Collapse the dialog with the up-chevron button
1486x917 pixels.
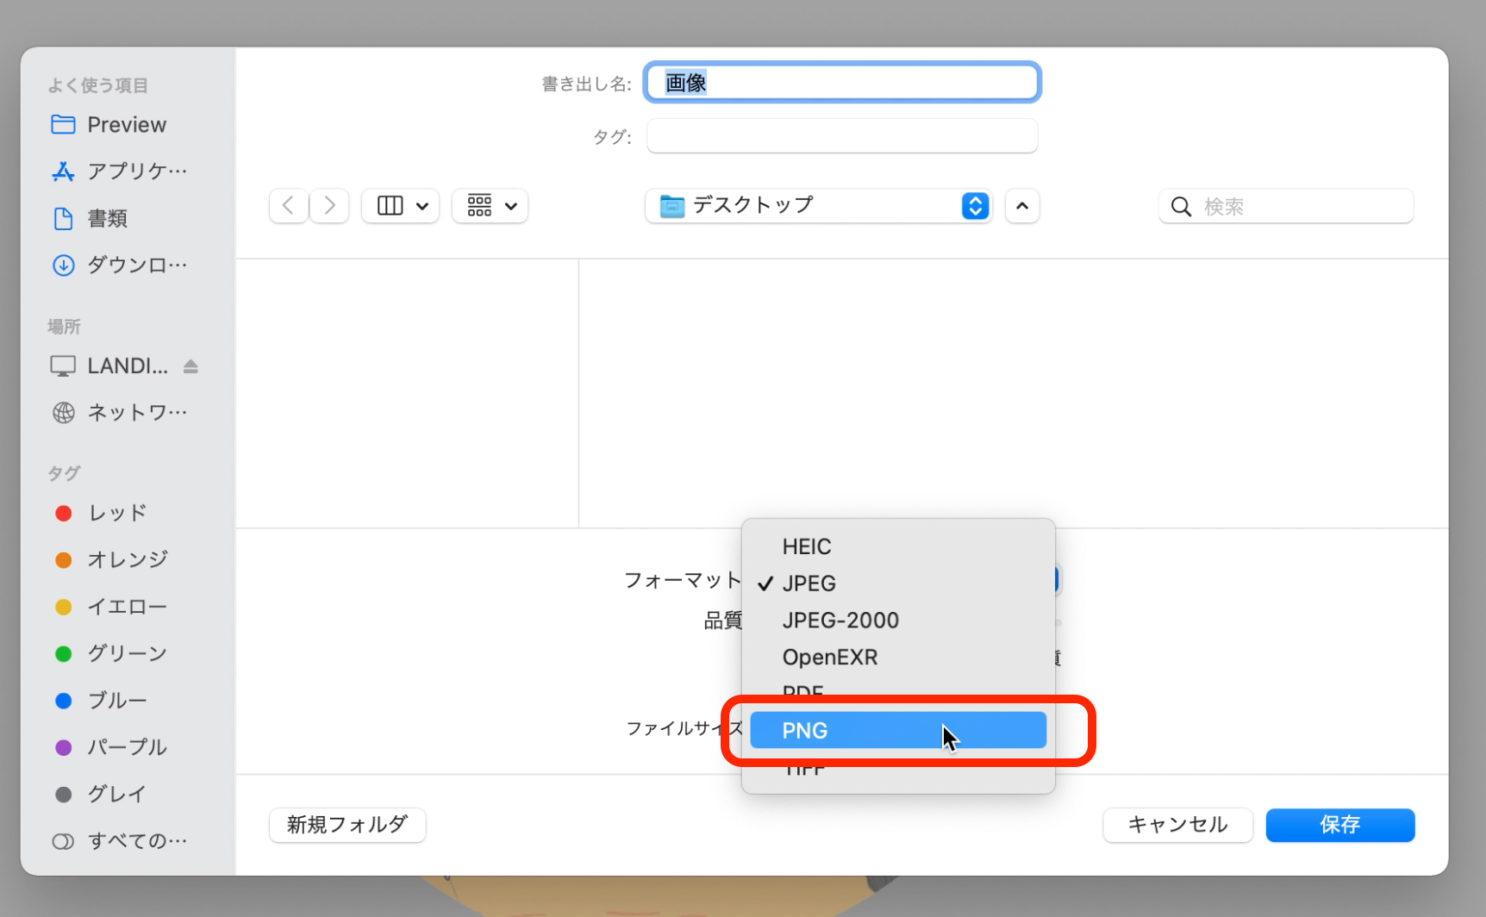pos(1022,206)
